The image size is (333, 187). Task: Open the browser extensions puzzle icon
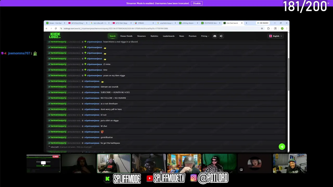pos(268,29)
